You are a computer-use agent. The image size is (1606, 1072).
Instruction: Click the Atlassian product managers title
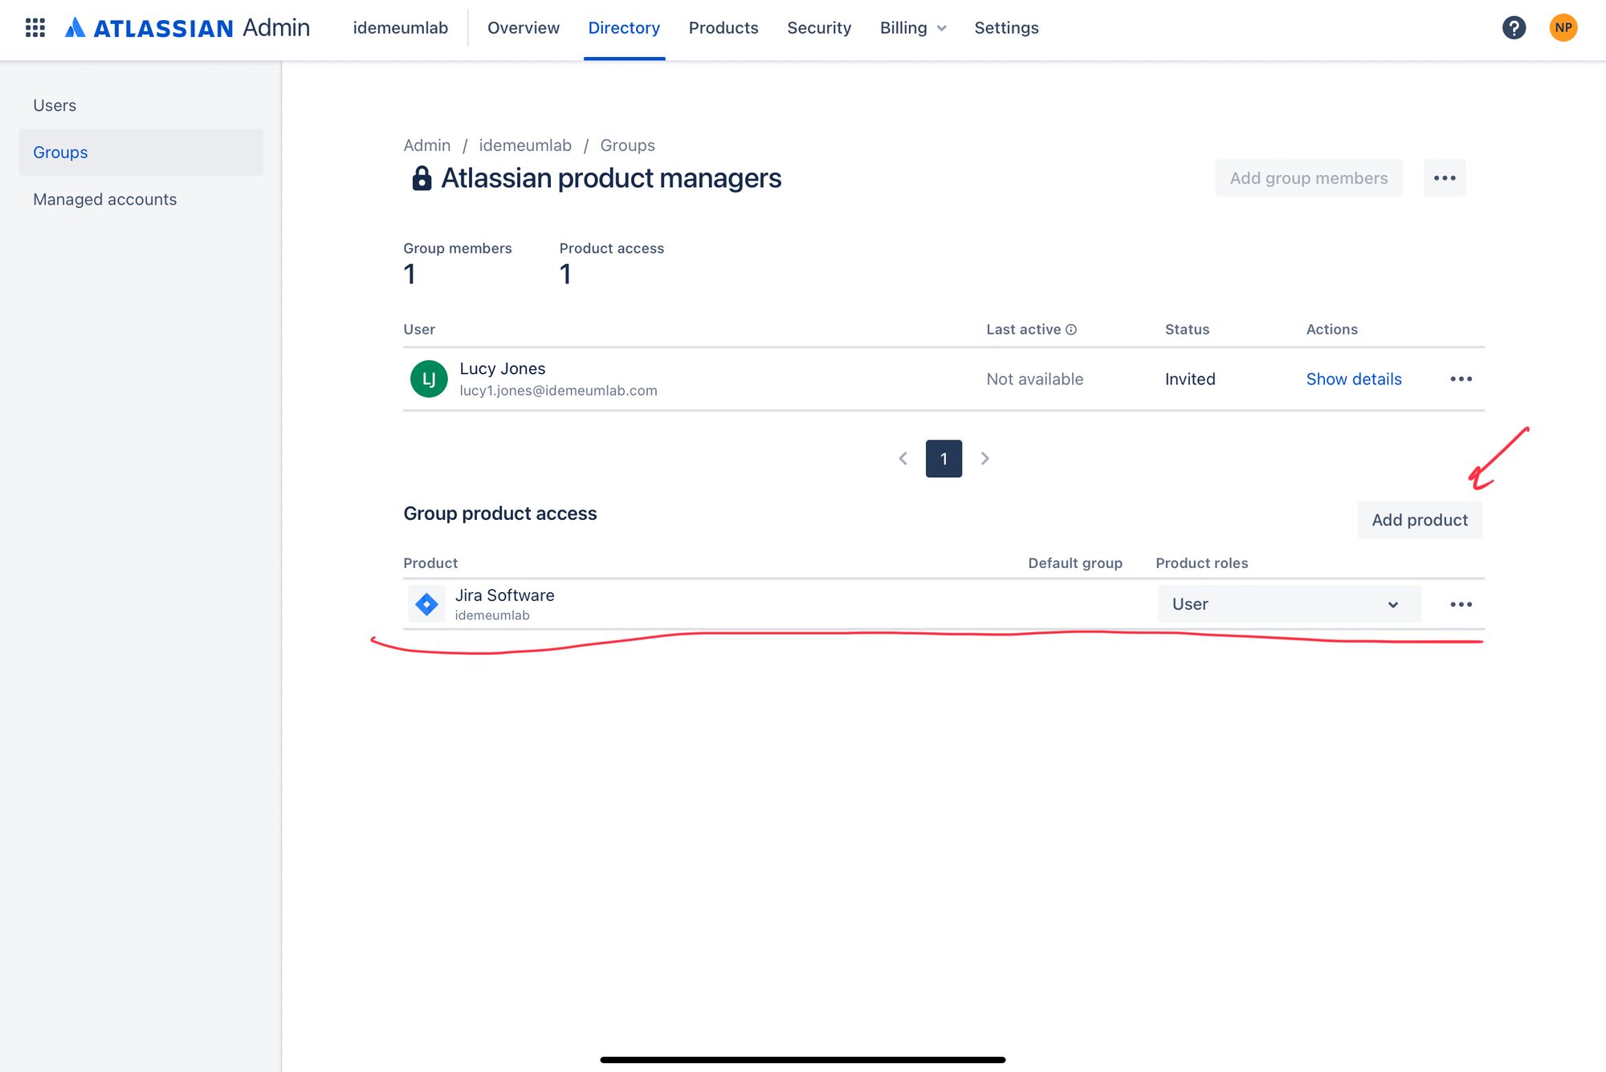click(x=611, y=178)
